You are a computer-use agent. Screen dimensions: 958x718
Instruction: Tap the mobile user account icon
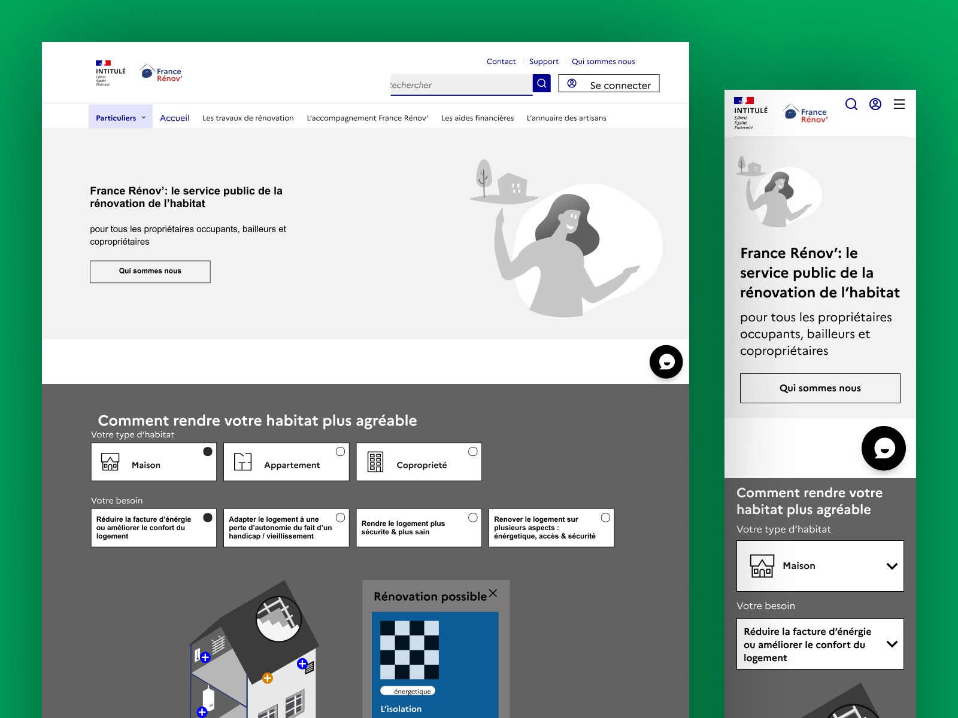coord(875,104)
